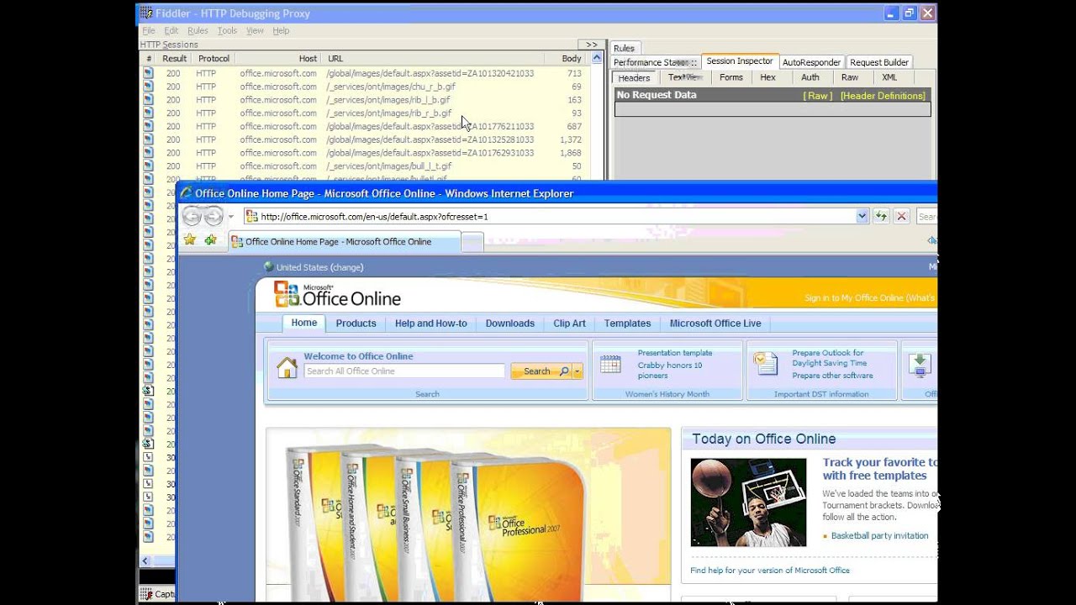Select the Session Inspector tab
Screen dimensions: 1076x605
[x=740, y=61]
